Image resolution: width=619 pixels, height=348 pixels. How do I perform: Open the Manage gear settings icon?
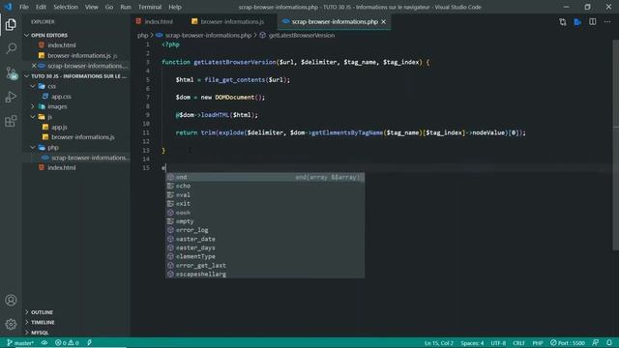pyautogui.click(x=11, y=324)
